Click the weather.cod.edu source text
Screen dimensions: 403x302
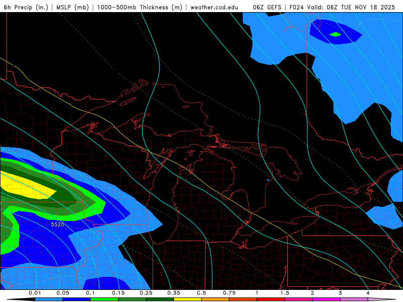pos(214,7)
